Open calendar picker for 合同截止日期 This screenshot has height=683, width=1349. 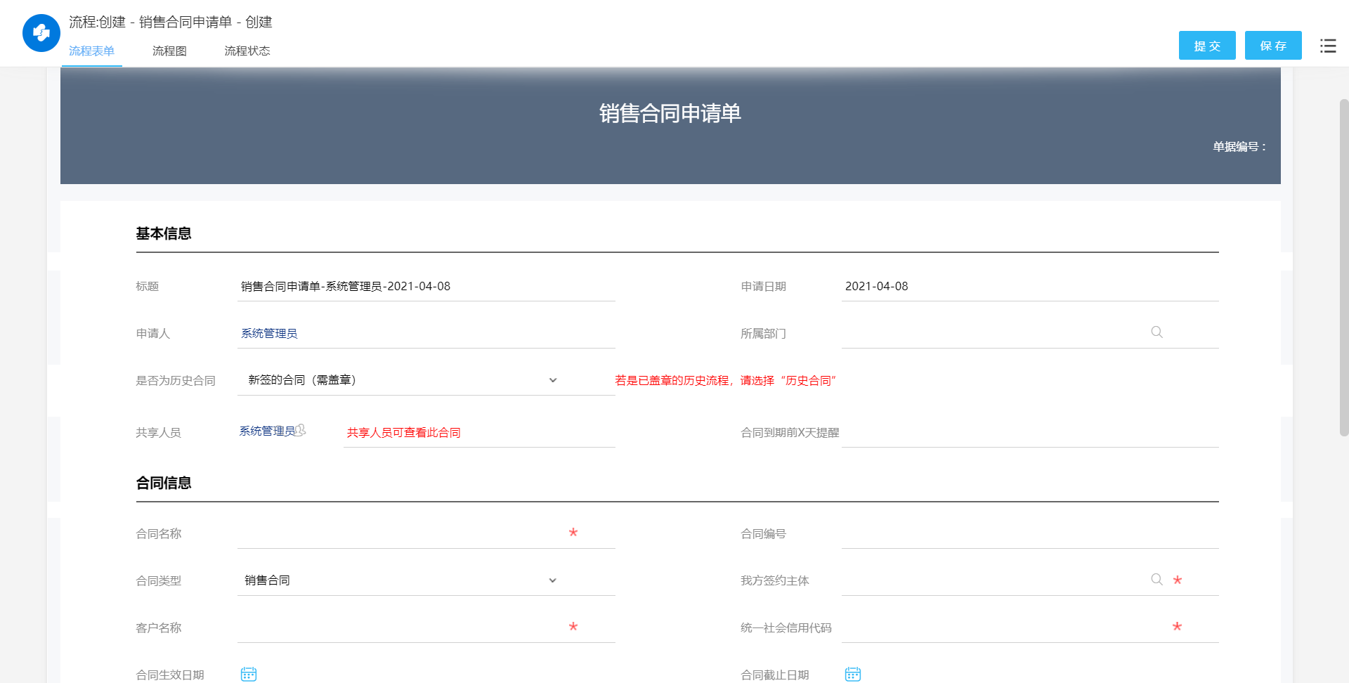click(853, 674)
